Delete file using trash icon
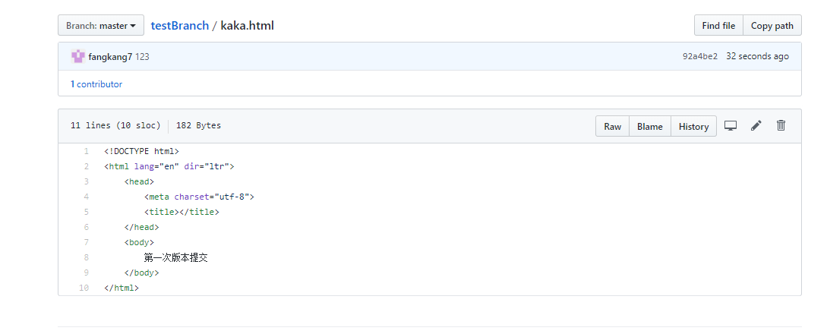The width and height of the screenshot is (827, 334). [781, 125]
